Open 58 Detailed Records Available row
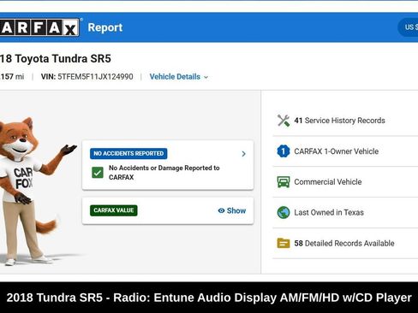 tap(345, 243)
